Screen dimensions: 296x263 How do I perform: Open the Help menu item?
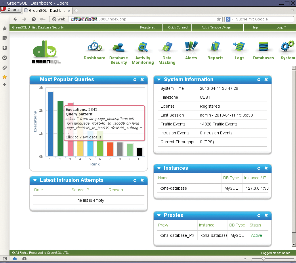(255, 27)
